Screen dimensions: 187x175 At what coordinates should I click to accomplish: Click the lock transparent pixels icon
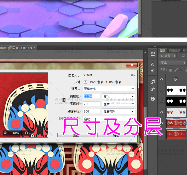pyautogui.click(x=170, y=70)
